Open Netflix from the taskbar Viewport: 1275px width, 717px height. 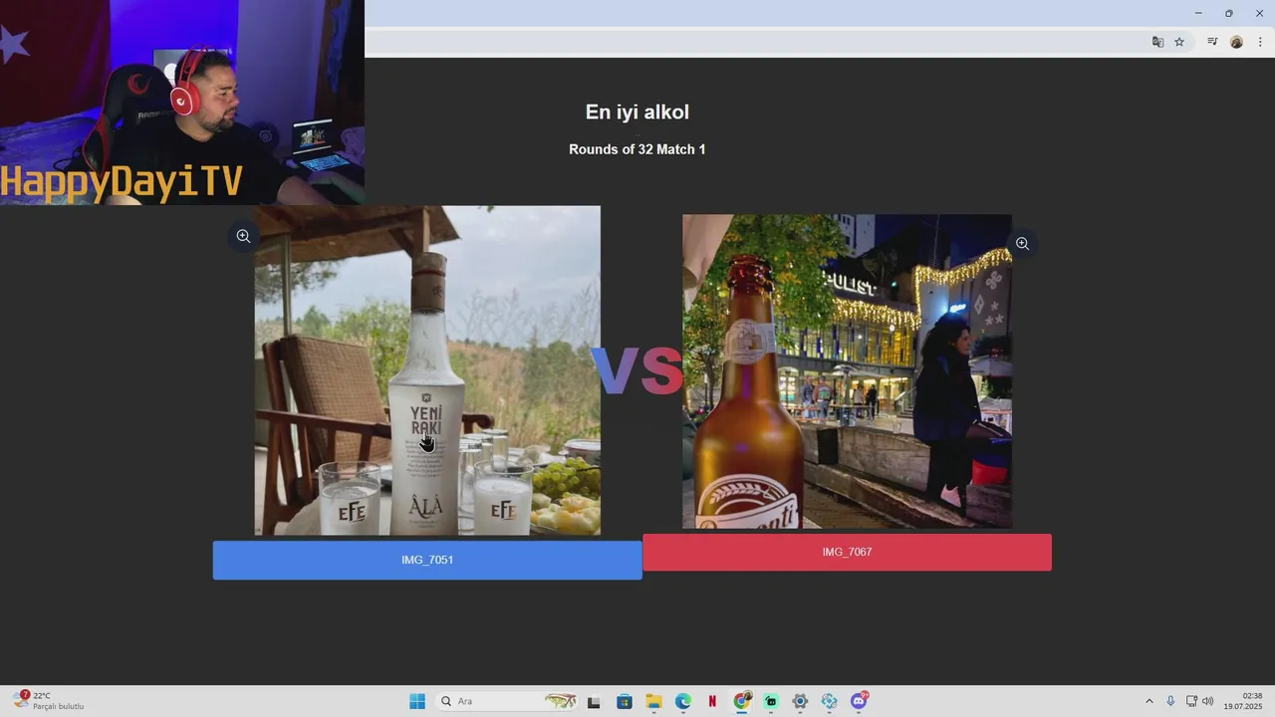(712, 701)
